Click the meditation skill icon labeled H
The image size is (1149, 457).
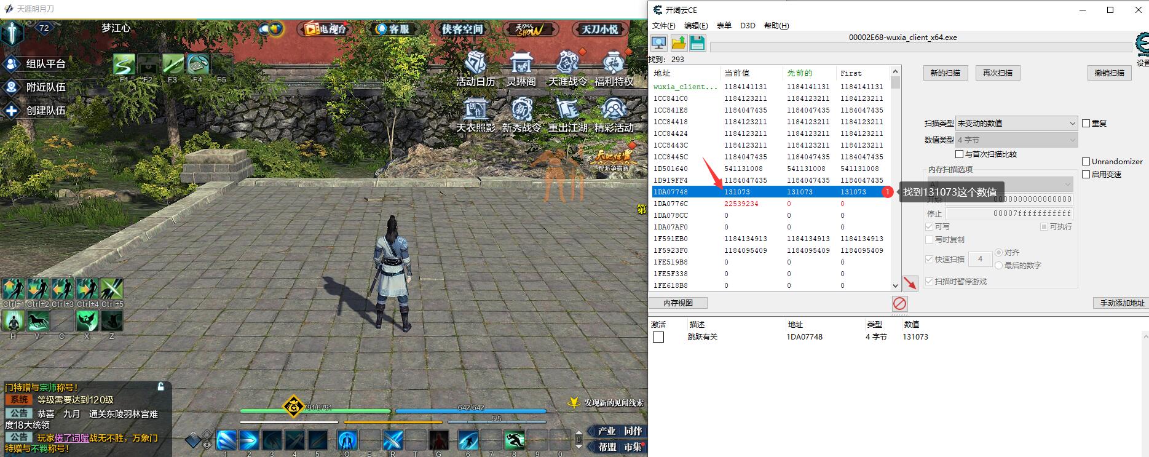14,320
